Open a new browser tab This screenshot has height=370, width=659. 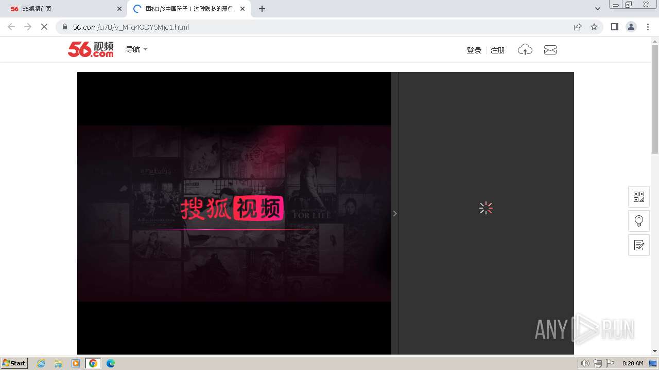(262, 9)
